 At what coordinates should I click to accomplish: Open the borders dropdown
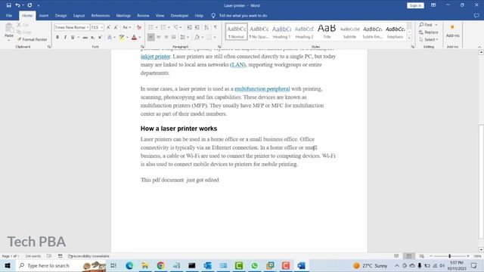point(215,37)
